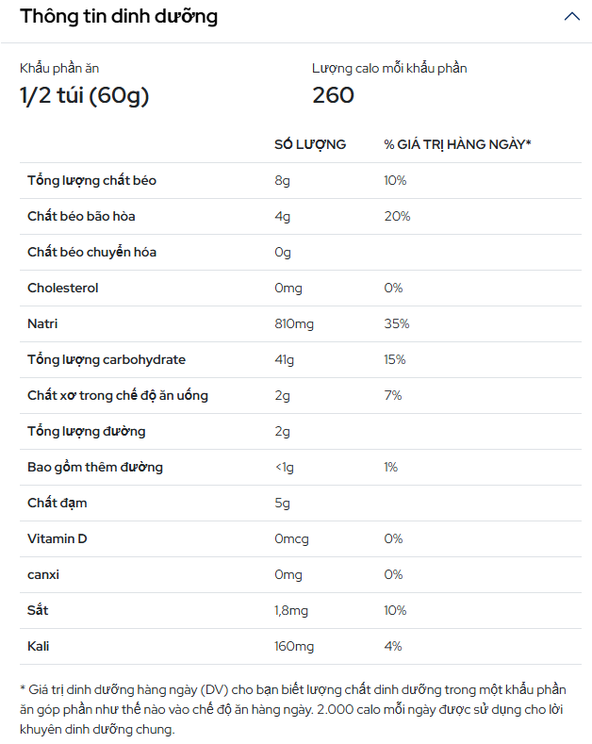Click the Kali 160mg amount
This screenshot has width=592, height=744.
294,646
